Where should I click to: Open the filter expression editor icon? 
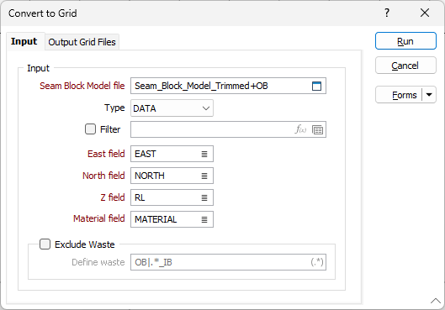click(x=300, y=129)
